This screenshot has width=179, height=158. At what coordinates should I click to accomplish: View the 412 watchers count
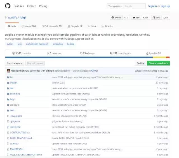[126, 18]
